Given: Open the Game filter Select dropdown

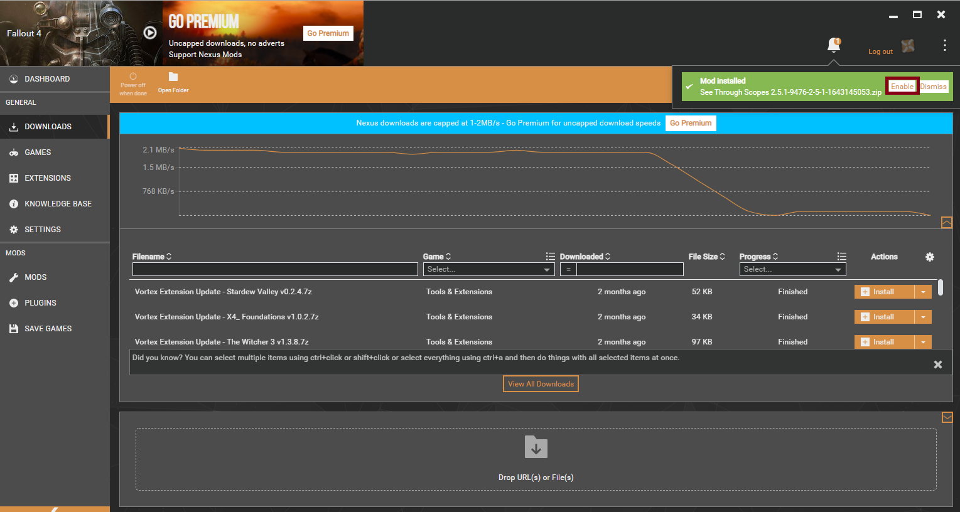Looking at the screenshot, I should coord(488,269).
